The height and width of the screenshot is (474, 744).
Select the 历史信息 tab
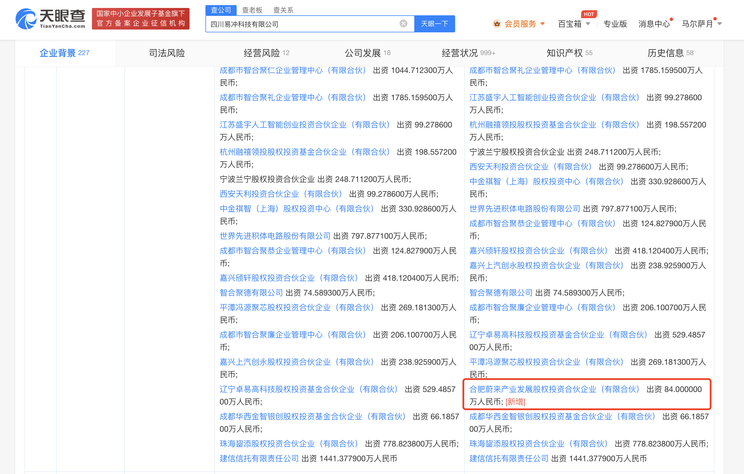coord(671,53)
